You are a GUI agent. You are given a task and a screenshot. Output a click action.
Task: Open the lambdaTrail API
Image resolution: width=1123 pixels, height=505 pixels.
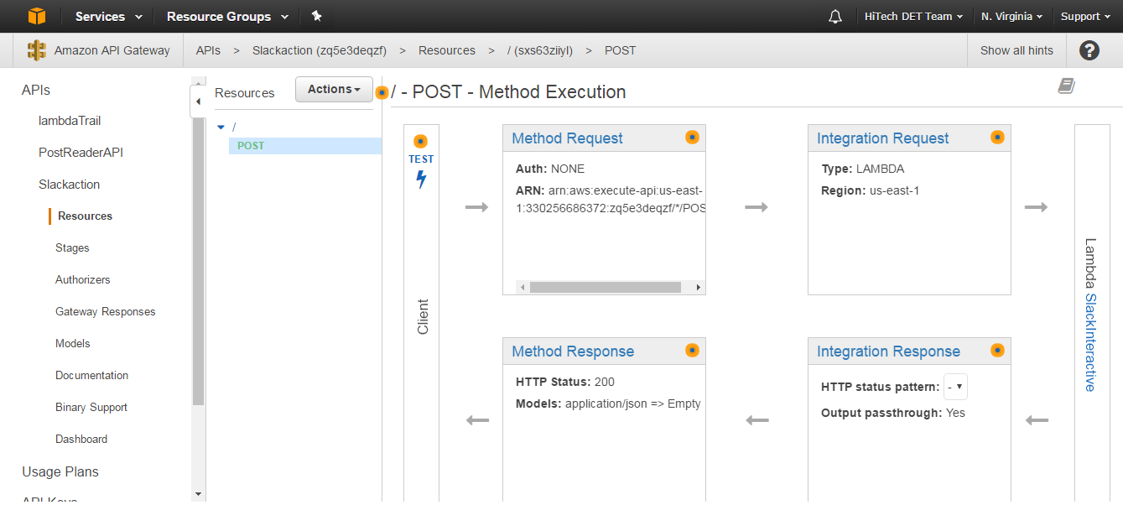(70, 121)
